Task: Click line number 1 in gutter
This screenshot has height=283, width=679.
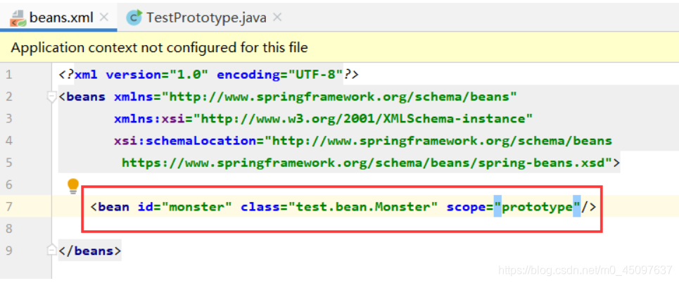Action: click(9, 75)
